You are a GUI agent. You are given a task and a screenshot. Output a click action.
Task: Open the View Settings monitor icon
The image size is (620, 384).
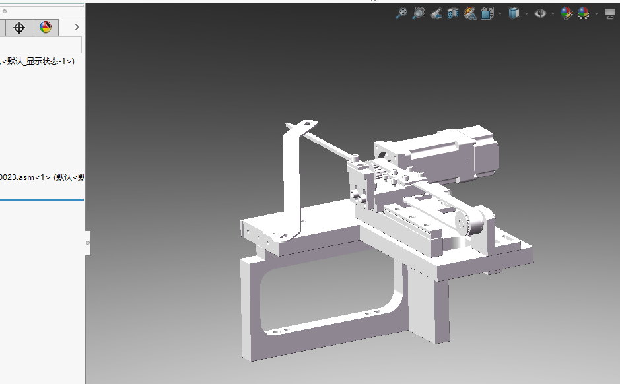tap(610, 14)
